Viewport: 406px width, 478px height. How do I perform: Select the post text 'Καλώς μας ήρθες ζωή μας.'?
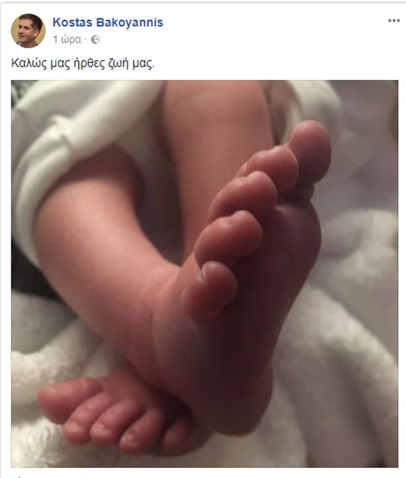83,64
